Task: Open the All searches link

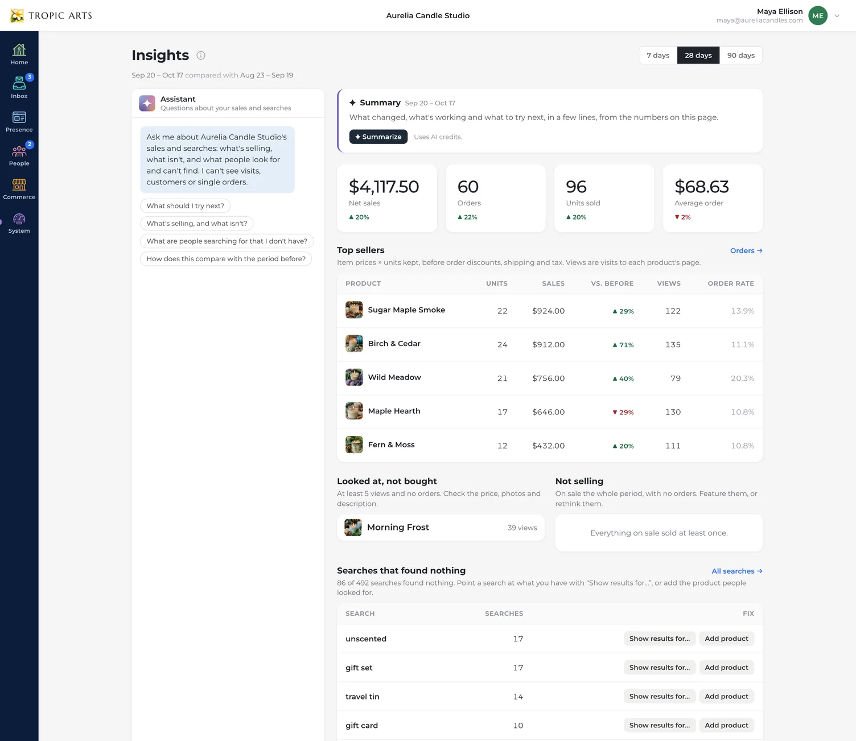Action: click(x=737, y=571)
